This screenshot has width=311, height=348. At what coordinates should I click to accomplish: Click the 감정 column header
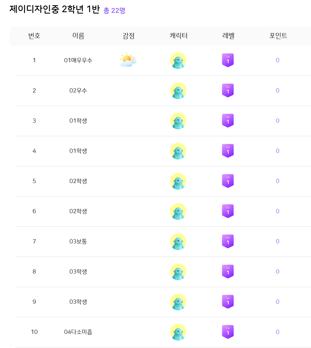pos(129,36)
